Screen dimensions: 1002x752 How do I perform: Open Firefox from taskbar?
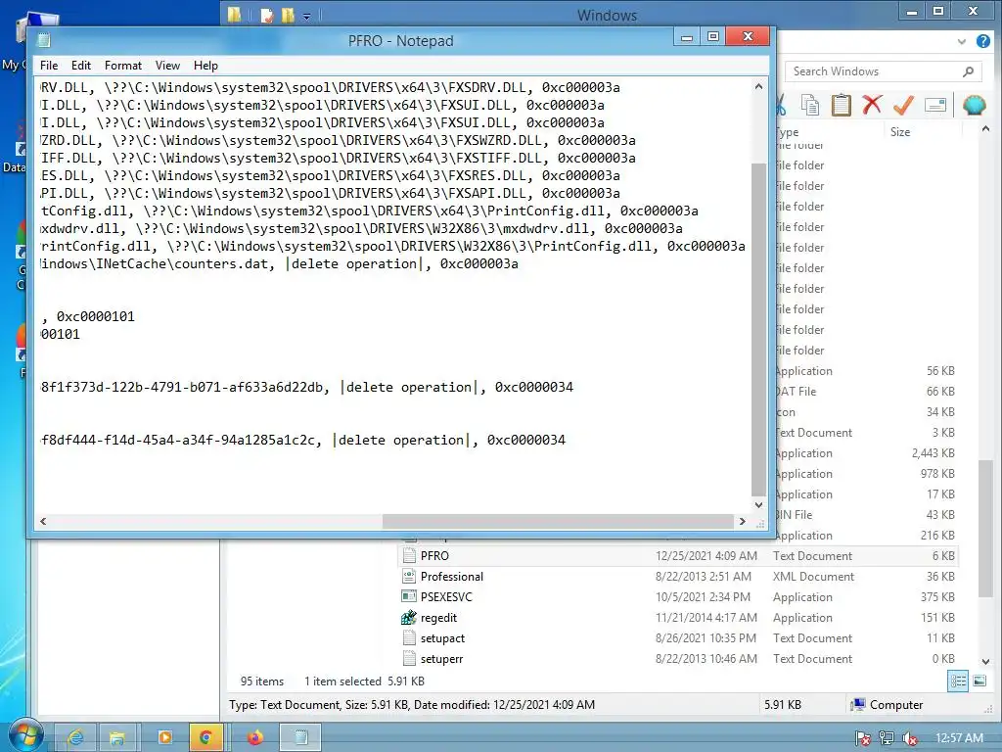(x=255, y=738)
